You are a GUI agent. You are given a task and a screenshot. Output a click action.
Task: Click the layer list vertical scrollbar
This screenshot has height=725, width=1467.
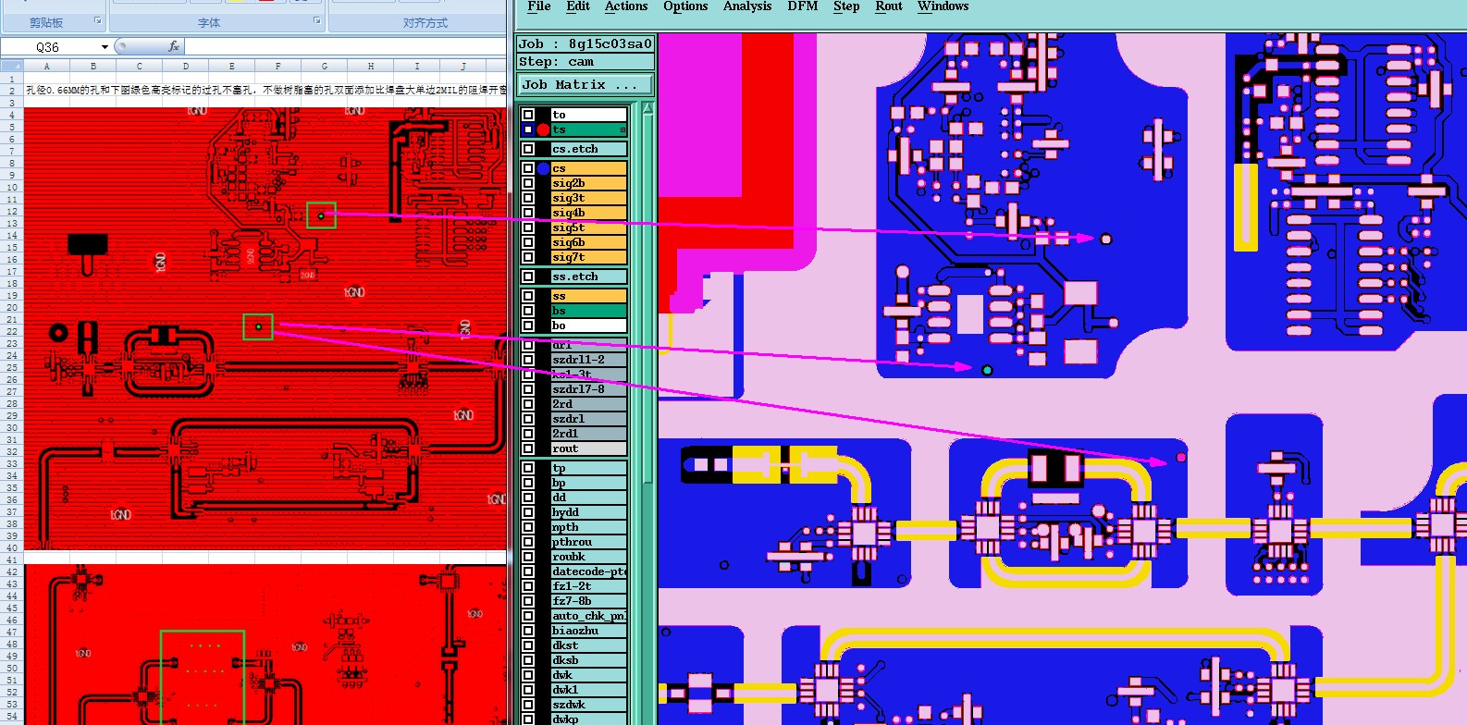point(647,413)
